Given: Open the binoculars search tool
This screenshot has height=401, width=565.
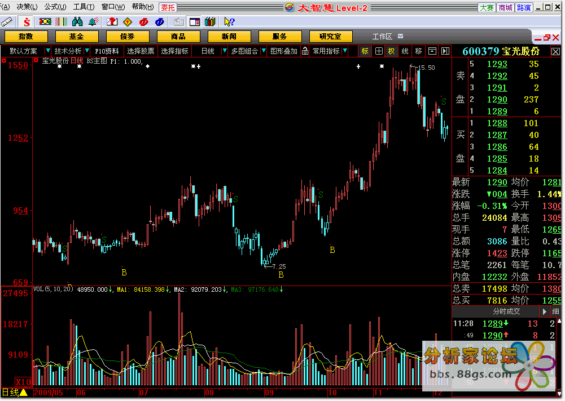Looking at the screenshot, I should tap(77, 22).
